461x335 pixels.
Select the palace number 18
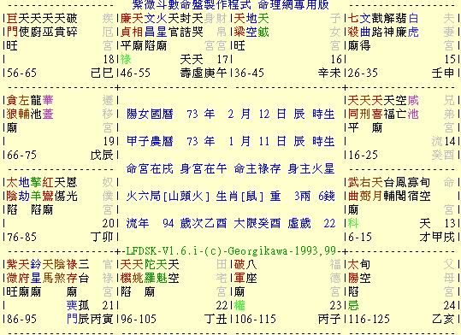click(x=108, y=59)
